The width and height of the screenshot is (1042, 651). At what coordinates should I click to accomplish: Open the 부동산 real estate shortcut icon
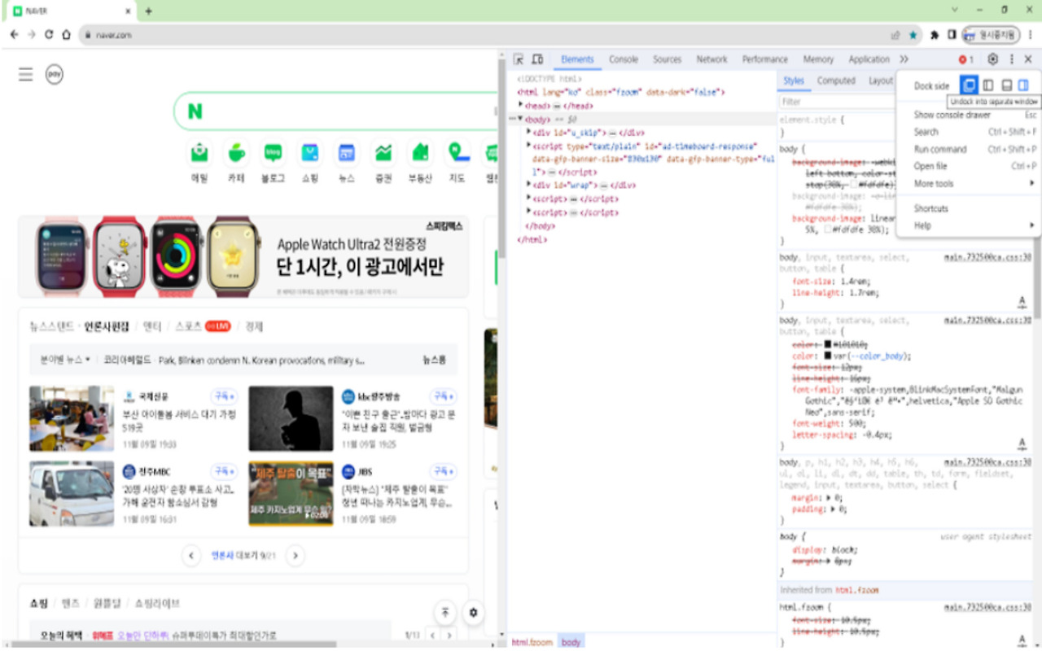point(420,152)
